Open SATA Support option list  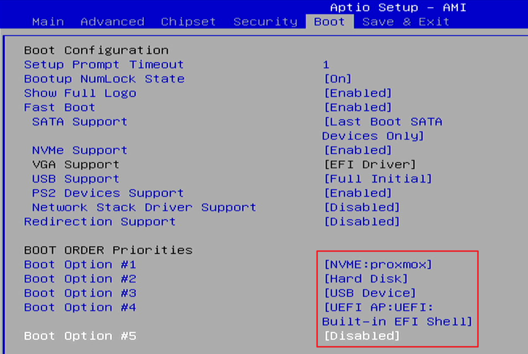coord(382,129)
